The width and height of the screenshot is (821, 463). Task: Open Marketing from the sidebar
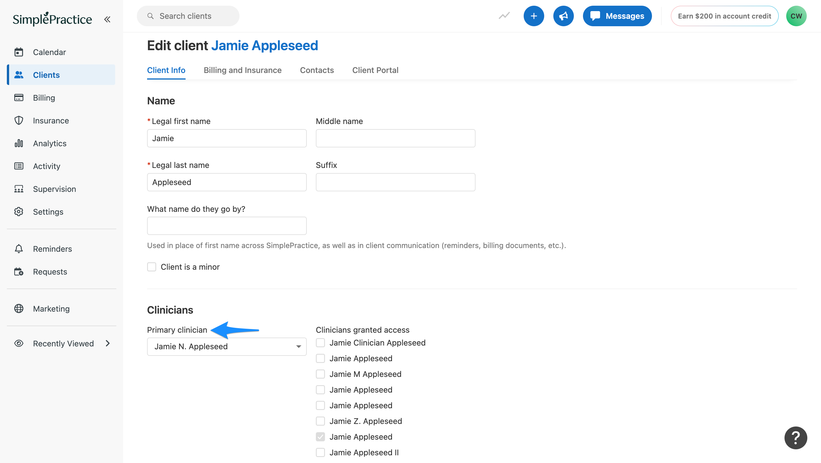61,308
